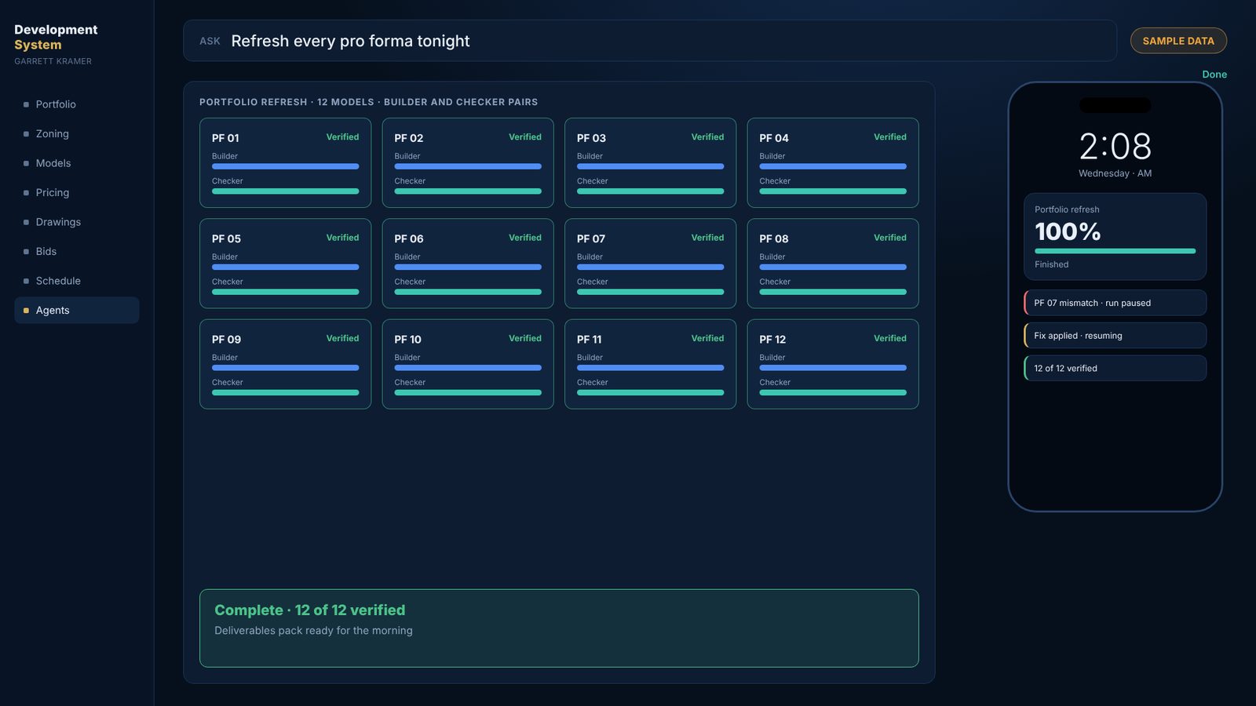Select the active Agents sidebar item
The width and height of the screenshot is (1256, 706).
click(x=76, y=311)
